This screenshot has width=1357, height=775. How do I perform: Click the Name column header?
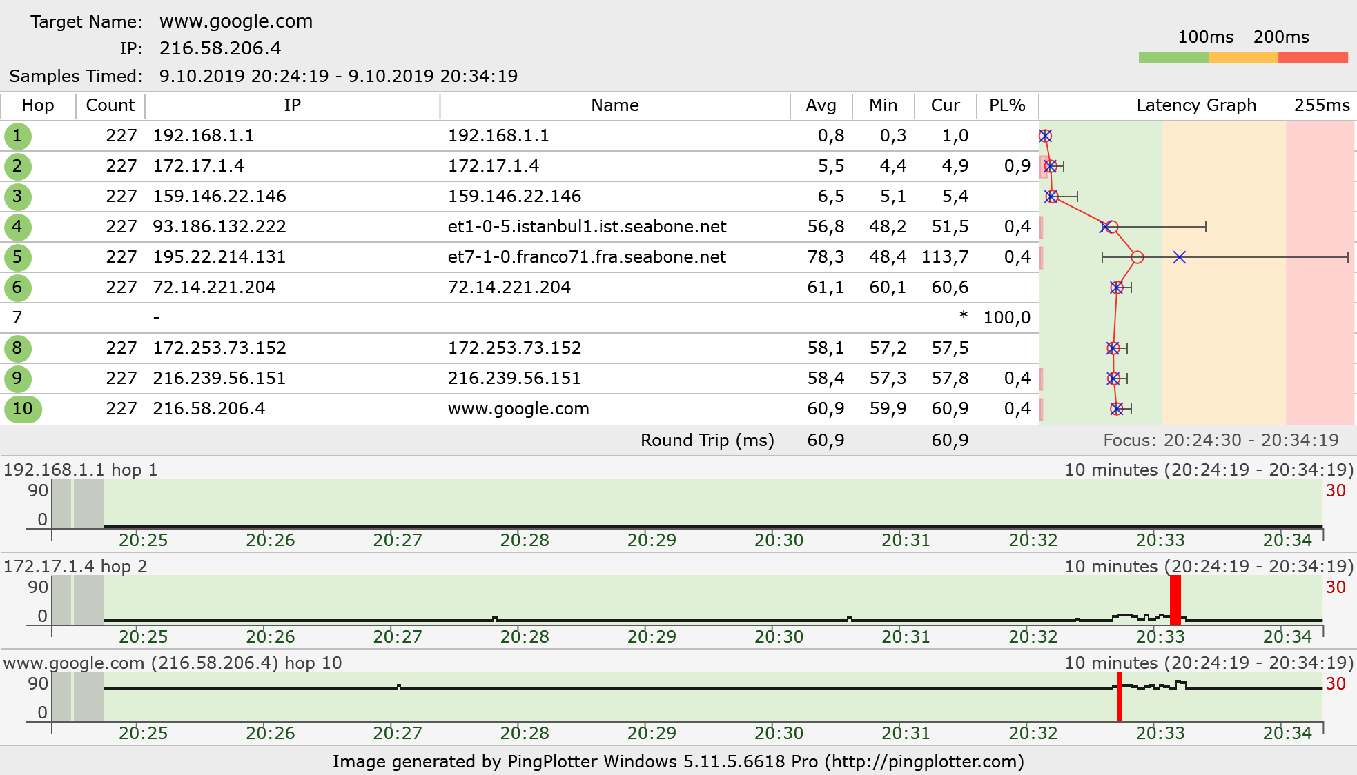click(x=615, y=105)
